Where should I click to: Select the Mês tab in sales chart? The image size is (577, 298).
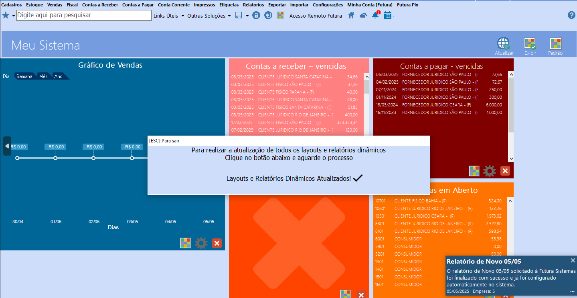[43, 76]
